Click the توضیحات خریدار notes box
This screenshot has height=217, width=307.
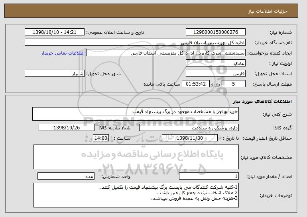[x=136, y=195]
